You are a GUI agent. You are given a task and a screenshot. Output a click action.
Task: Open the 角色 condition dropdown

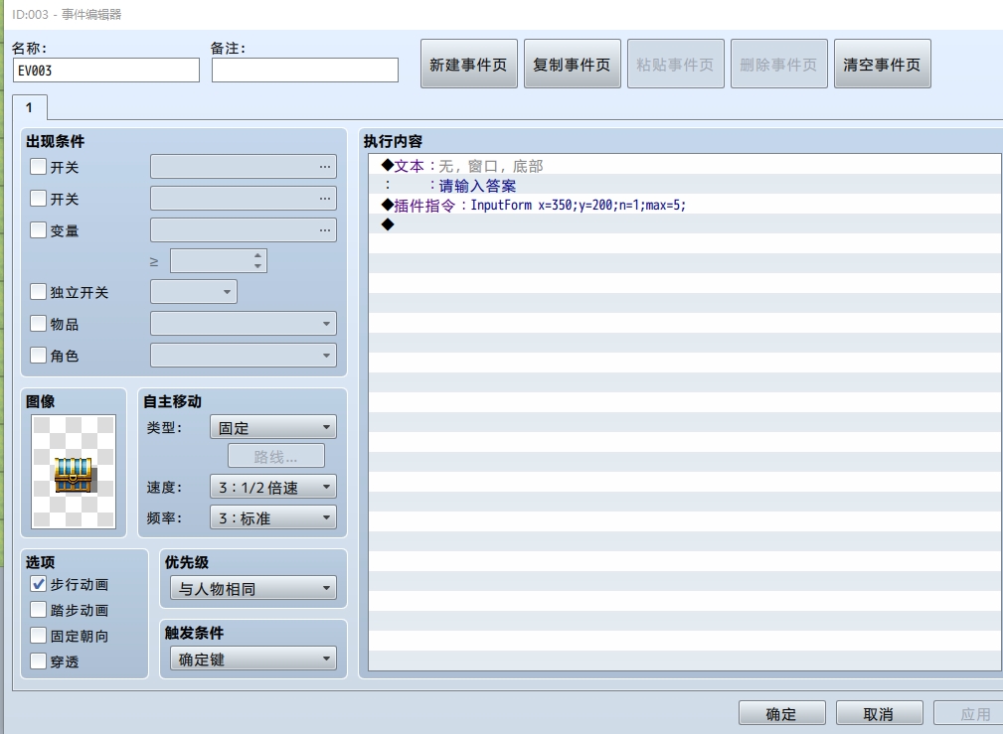[x=244, y=356]
